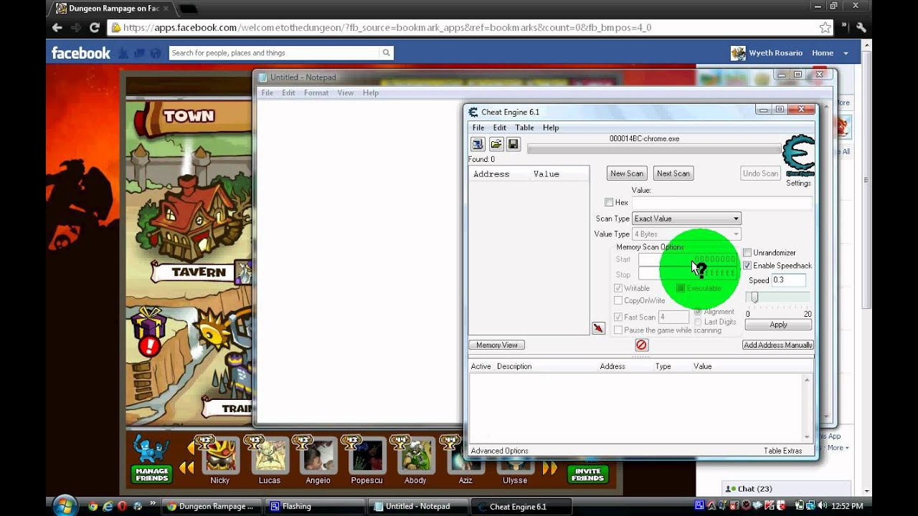Viewport: 918px width, 516px height.
Task: Toggle the Writable checkbox
Action: 618,288
